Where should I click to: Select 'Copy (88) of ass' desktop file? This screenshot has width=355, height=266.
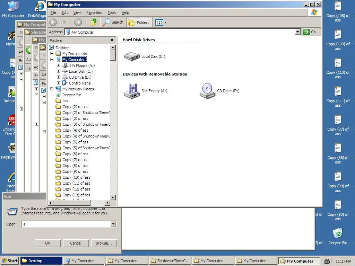[x=338, y=154]
